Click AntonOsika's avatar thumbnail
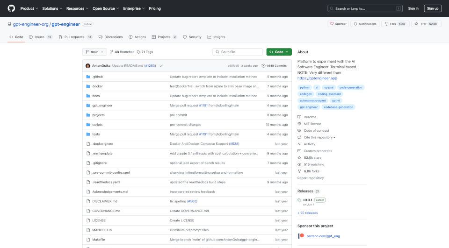The height and width of the screenshot is (248, 449). pos(88,66)
